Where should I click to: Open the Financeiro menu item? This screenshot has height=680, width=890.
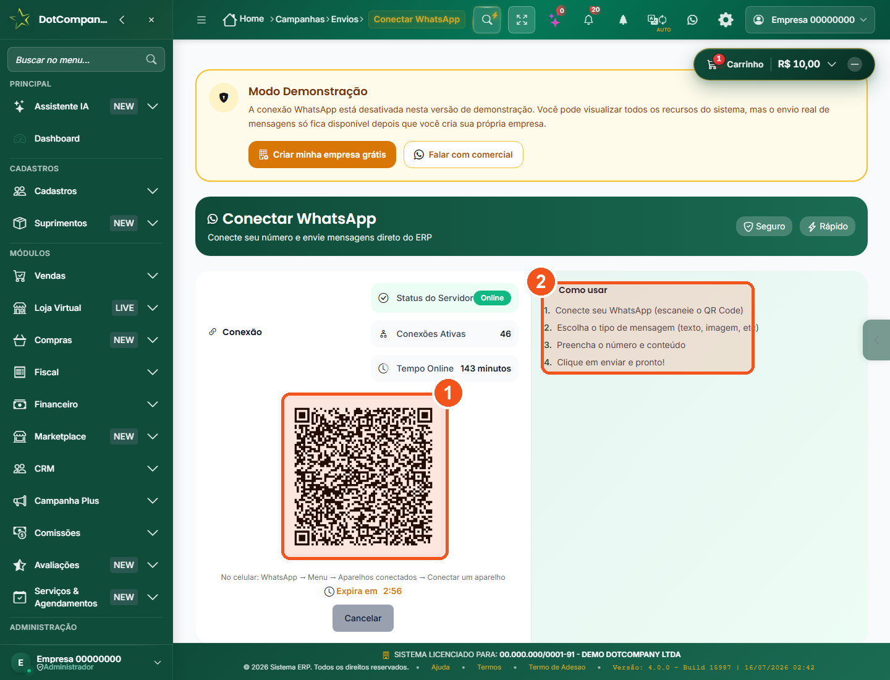coord(86,404)
